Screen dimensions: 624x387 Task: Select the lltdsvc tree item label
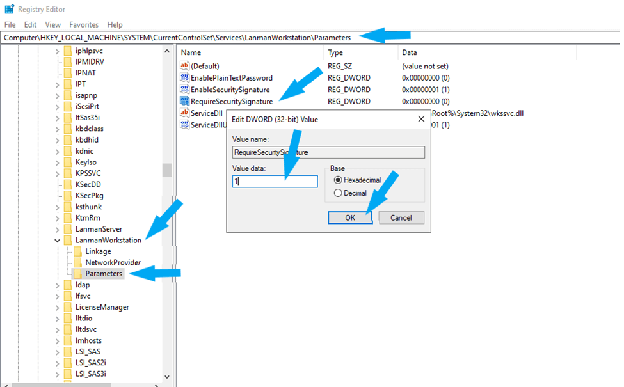tap(86, 329)
